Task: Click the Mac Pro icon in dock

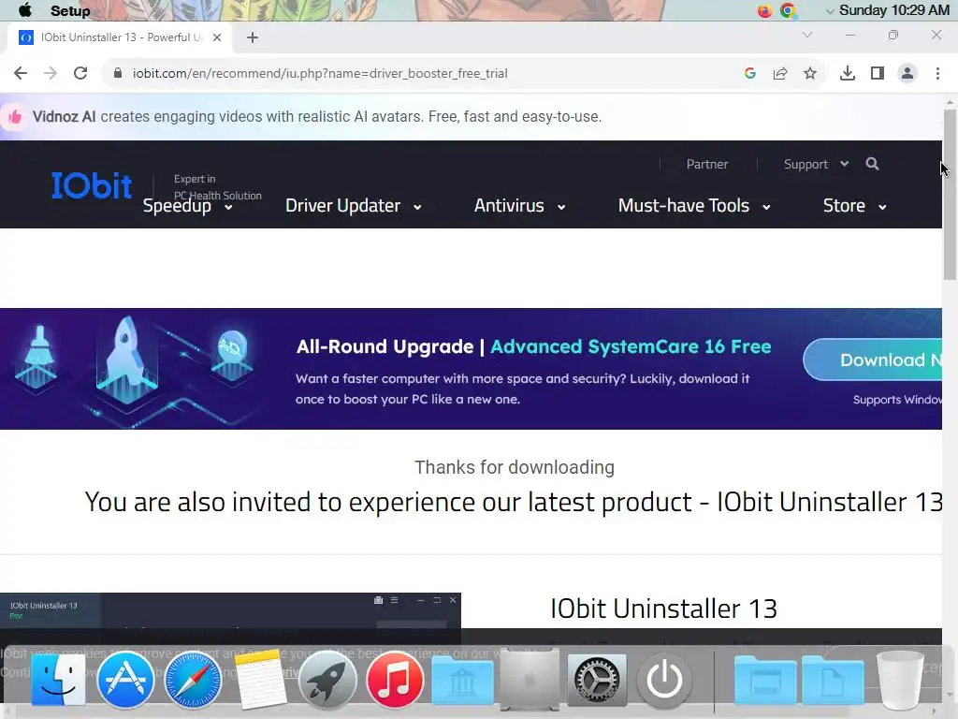Action: [x=530, y=680]
